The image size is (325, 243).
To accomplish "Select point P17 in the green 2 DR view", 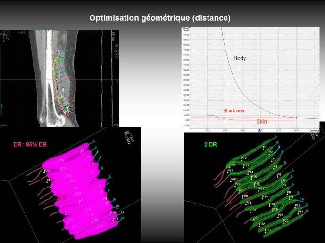I will click(261, 188).
